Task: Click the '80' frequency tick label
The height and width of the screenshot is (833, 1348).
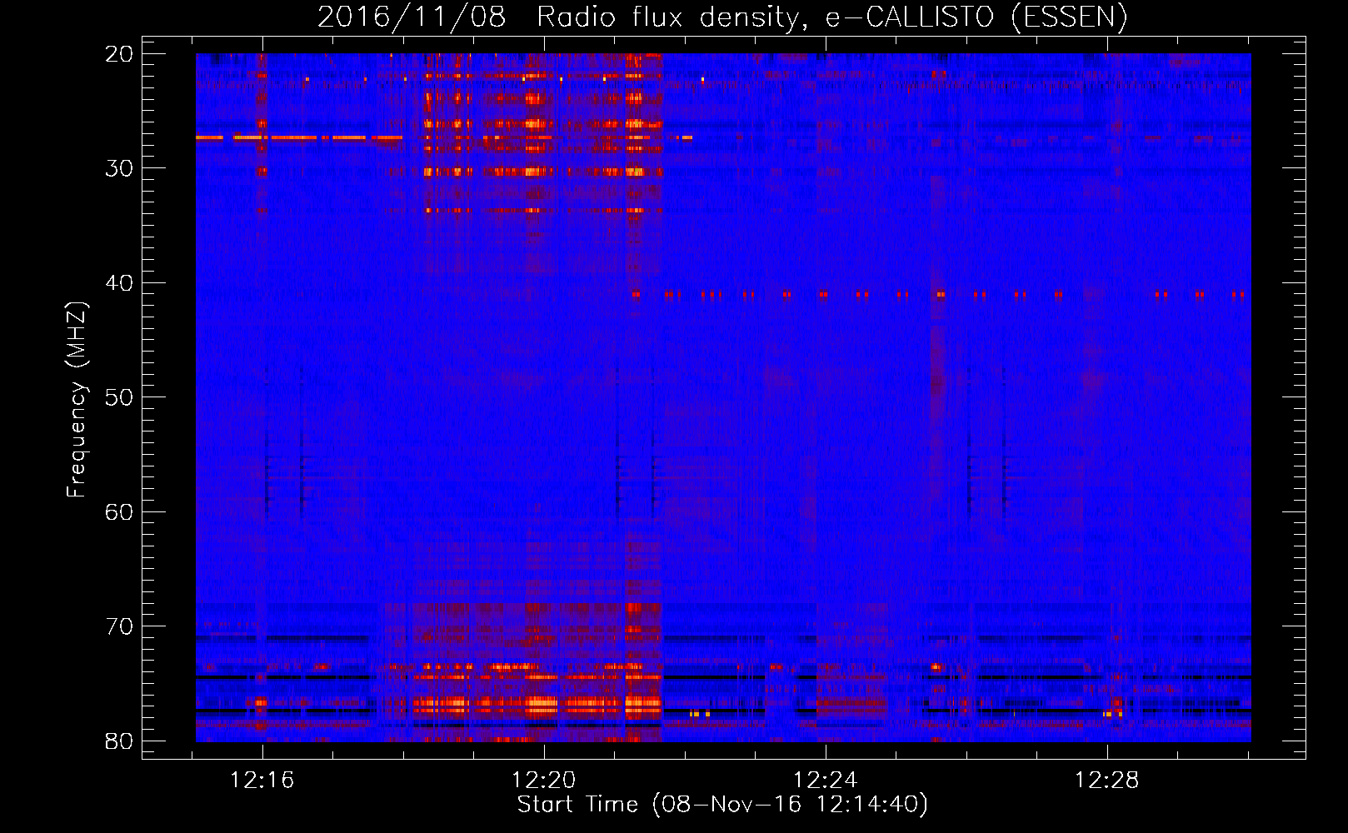Action: pos(120,741)
